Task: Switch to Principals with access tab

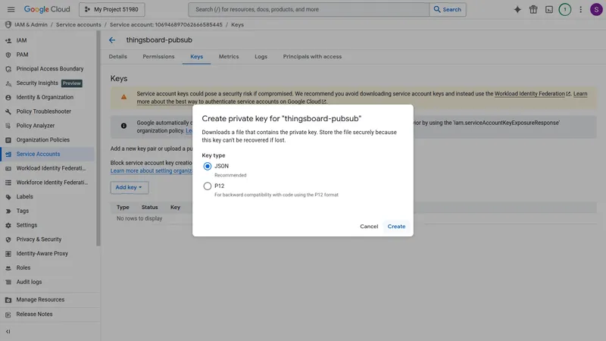Action: [312, 56]
